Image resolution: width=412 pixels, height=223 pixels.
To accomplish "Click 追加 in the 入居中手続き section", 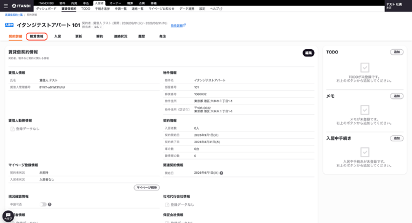I will 397,138.
